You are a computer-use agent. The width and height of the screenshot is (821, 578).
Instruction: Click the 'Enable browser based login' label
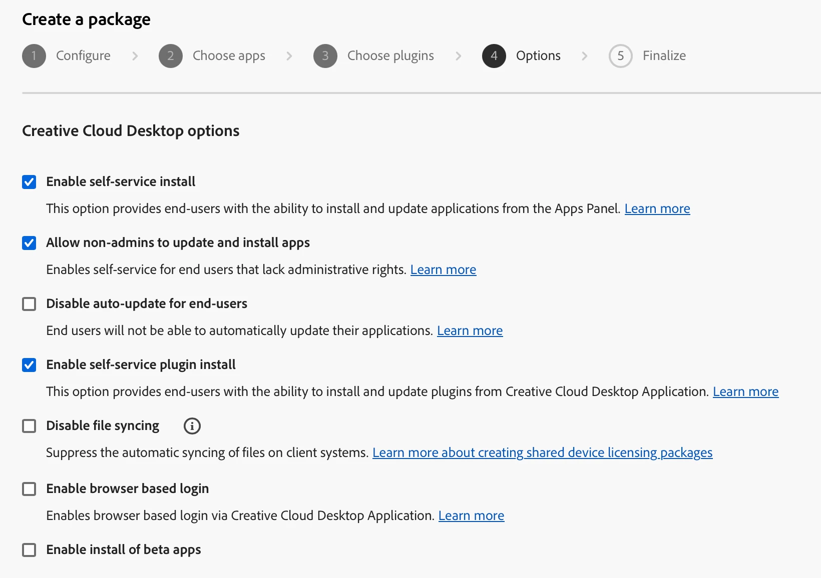127,488
